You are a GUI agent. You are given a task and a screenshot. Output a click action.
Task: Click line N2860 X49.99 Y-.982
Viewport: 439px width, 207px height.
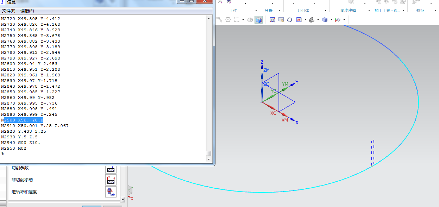(28, 98)
